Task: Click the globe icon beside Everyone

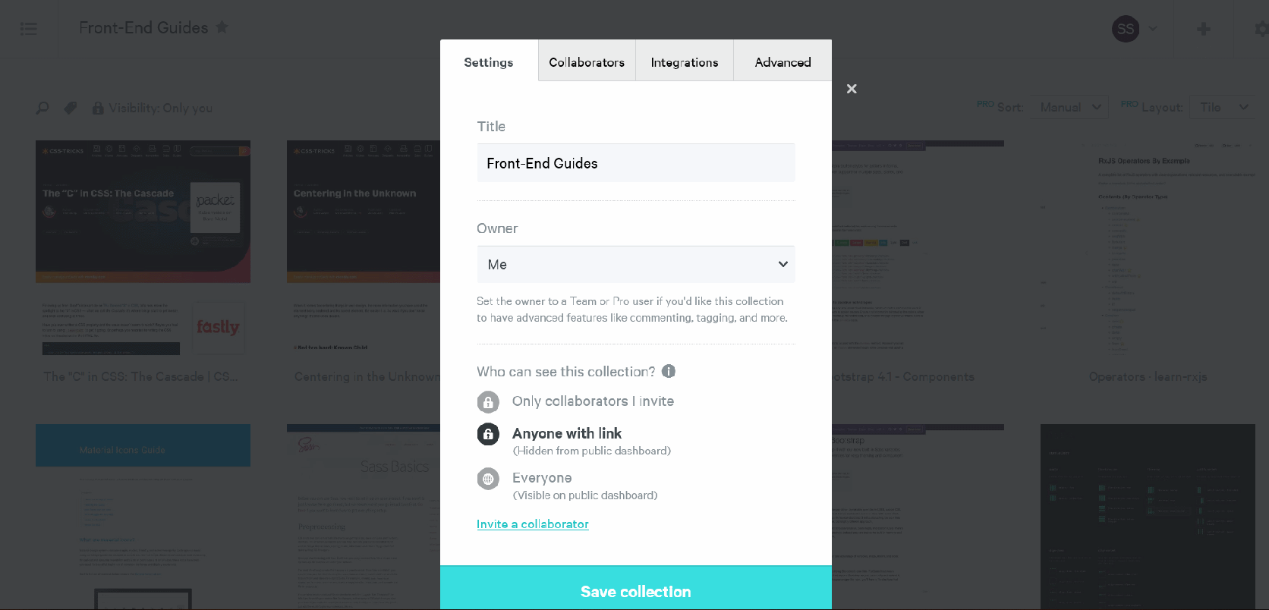Action: (x=488, y=478)
